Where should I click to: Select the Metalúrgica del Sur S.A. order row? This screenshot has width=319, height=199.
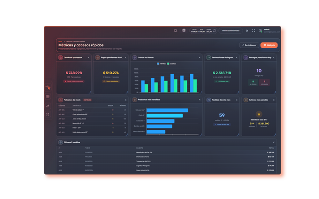click(166, 152)
